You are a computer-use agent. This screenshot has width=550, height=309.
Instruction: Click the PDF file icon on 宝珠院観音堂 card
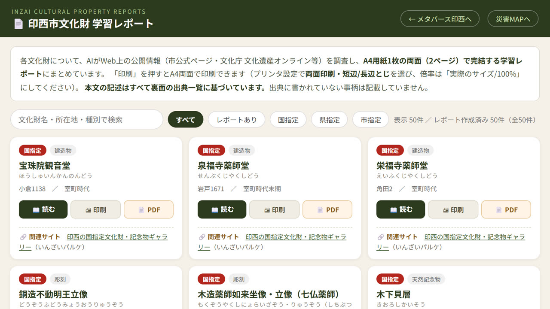141,210
